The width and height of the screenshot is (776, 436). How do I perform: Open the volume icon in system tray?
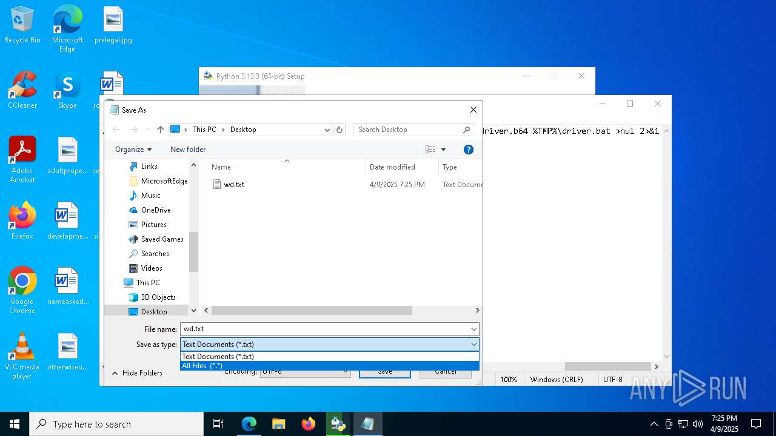(x=698, y=424)
